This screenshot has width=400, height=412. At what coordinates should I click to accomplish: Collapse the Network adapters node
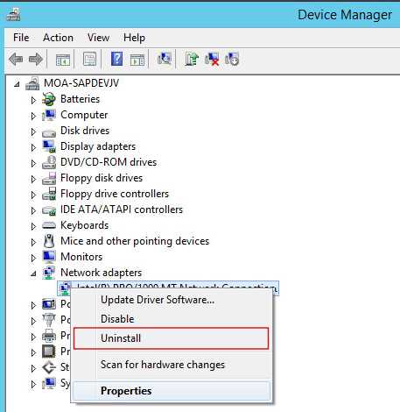click(x=33, y=273)
